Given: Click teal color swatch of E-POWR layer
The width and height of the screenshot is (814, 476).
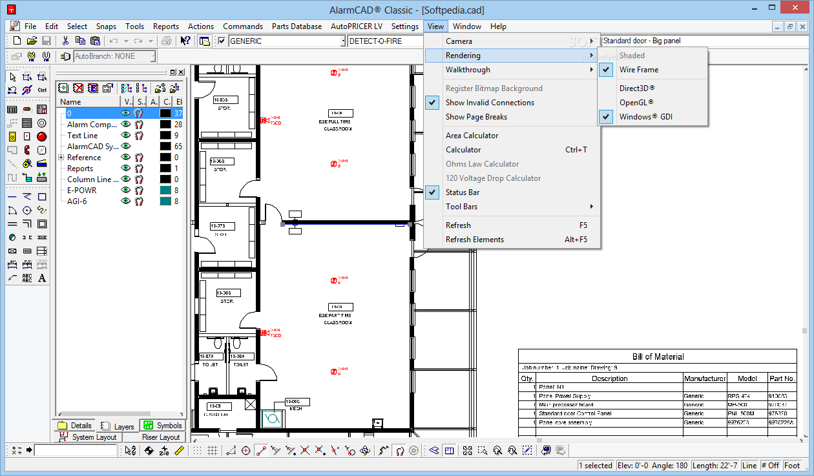Looking at the screenshot, I should pos(165,190).
